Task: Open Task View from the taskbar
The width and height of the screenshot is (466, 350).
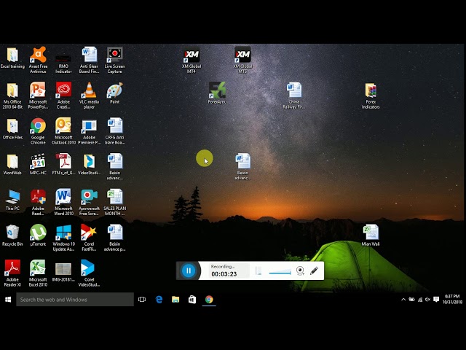Action: [x=142, y=300]
